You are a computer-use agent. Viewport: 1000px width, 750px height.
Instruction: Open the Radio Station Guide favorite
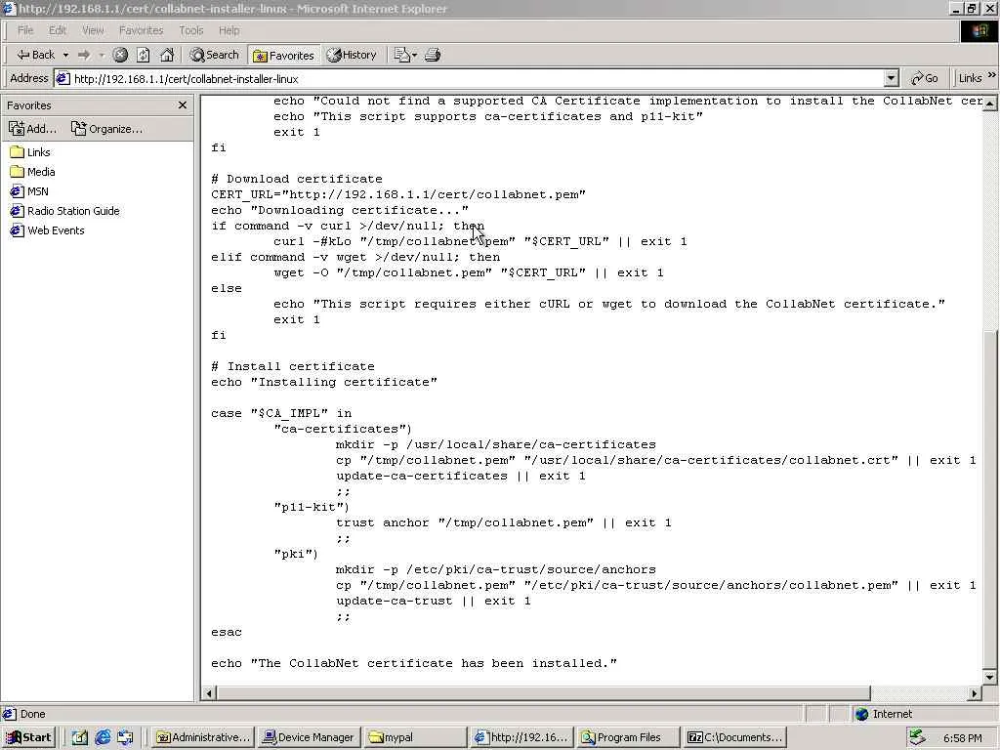(65, 211)
